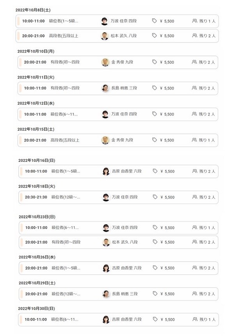Image resolution: width=234 pixels, height=336 pixels.
Task: Click the 2022年10月23日(日) date heading
Action: (x=37, y=216)
